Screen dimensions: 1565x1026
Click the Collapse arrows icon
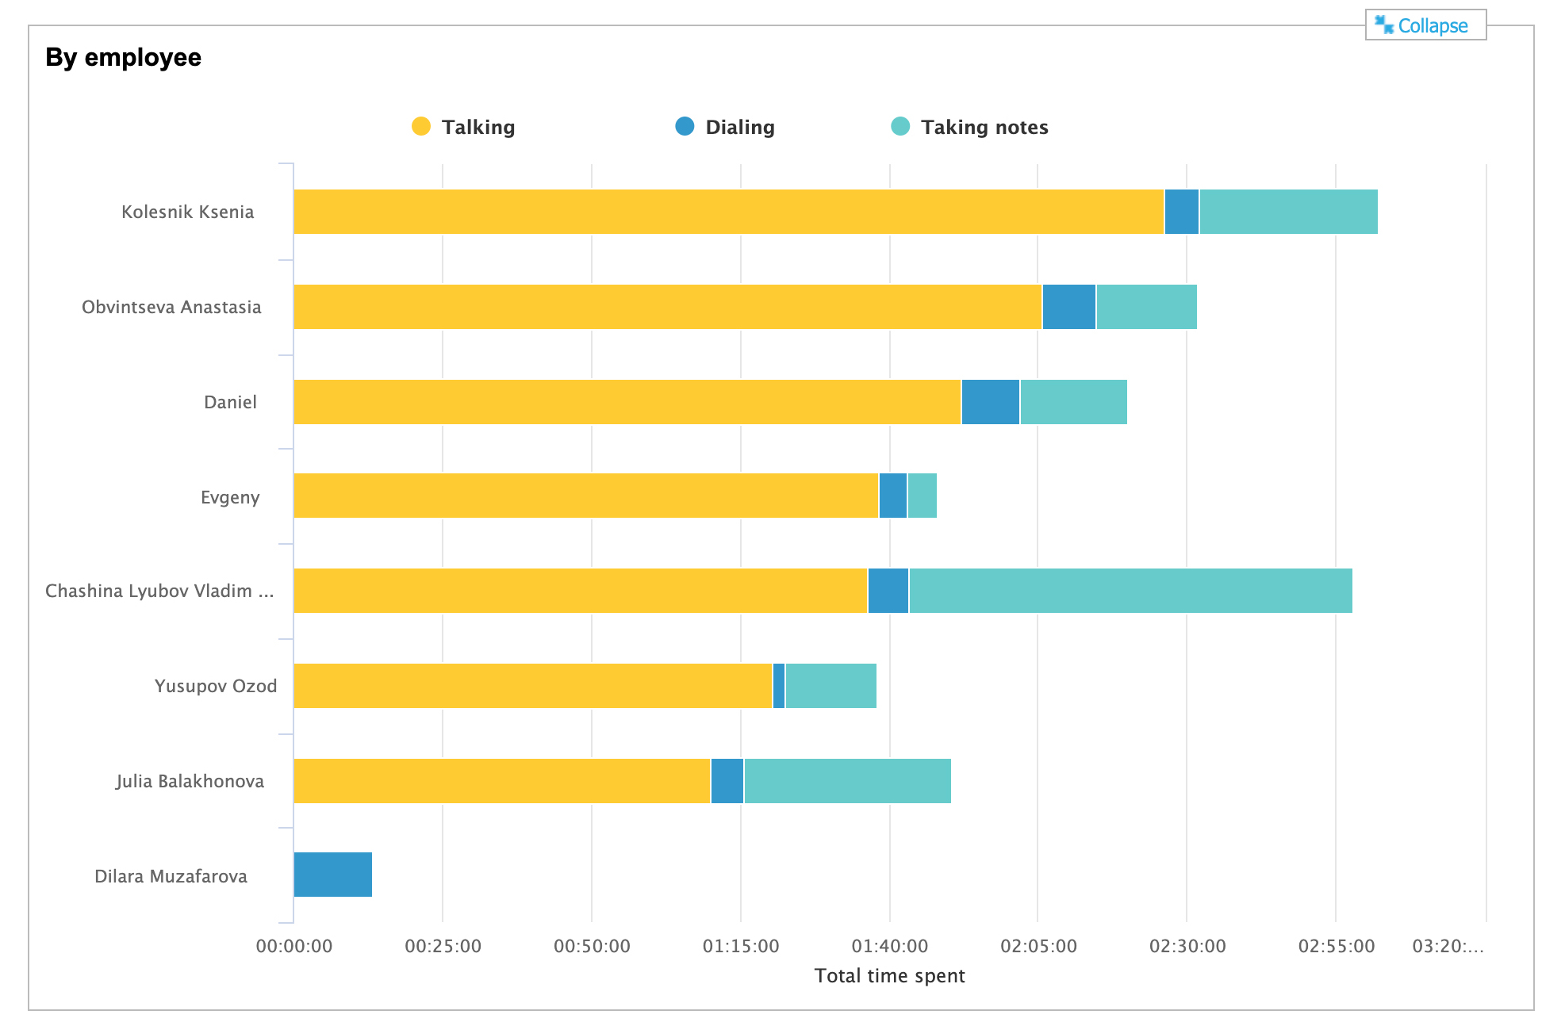[1384, 25]
